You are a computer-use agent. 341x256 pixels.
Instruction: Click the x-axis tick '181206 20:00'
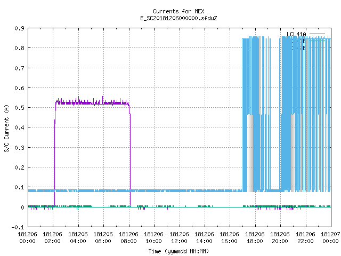pos(280,238)
